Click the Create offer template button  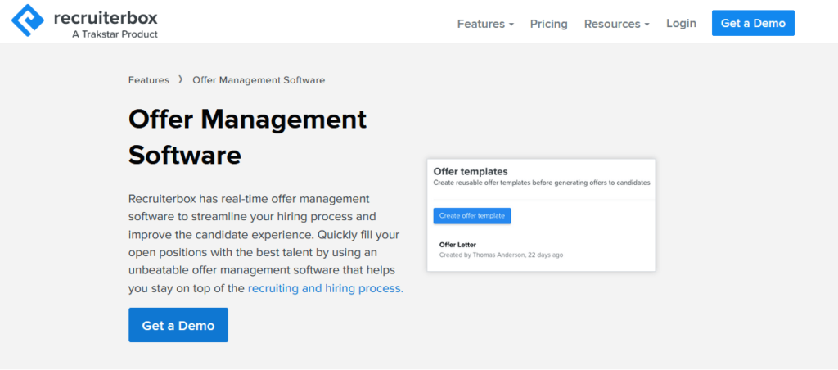[472, 216]
